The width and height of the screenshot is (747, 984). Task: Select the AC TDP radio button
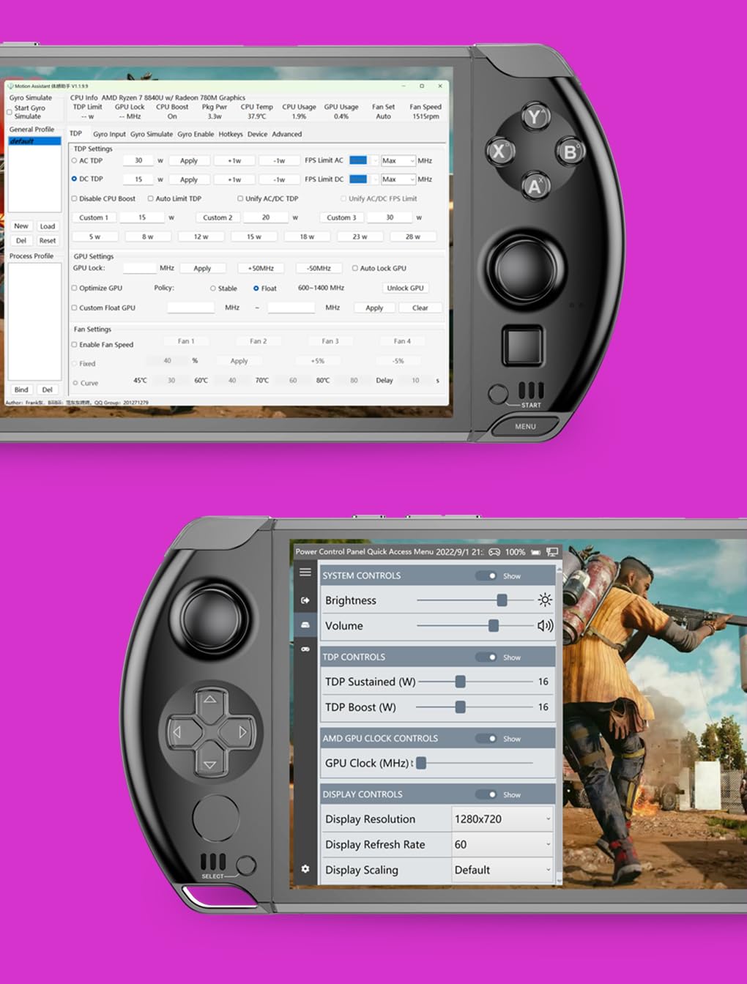74,160
